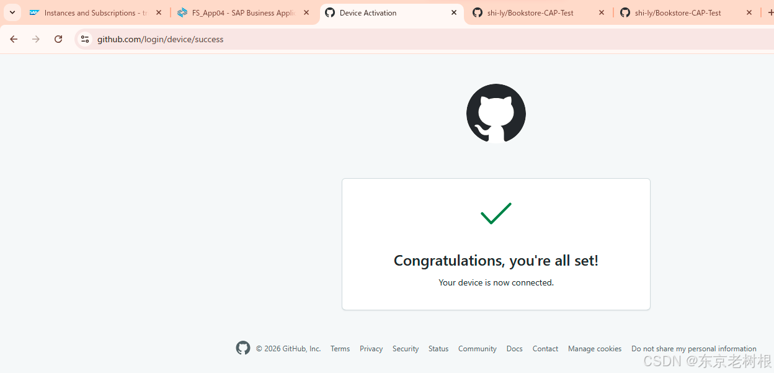Open the Community footer link
Viewport: 774px width, 373px height.
pos(478,349)
